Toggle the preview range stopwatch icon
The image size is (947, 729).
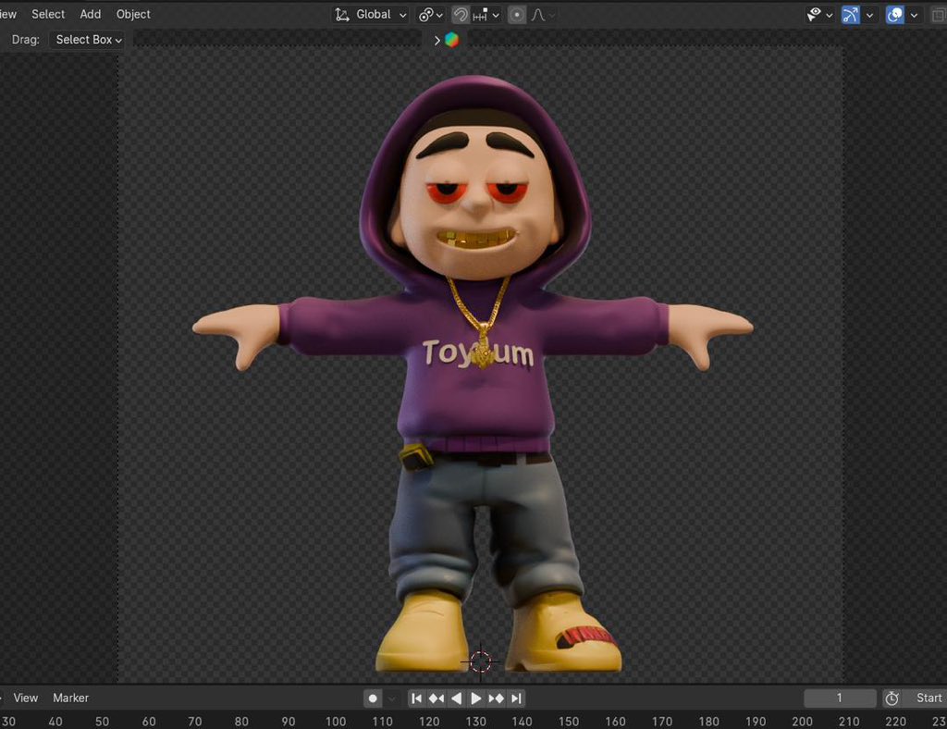[892, 698]
